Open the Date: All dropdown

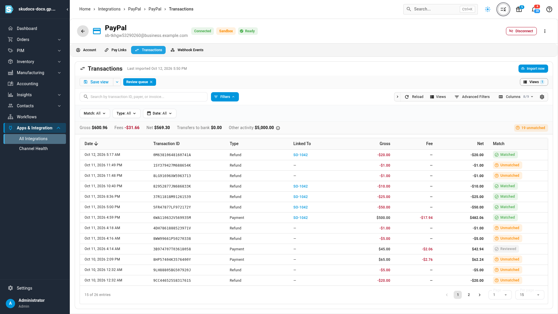click(x=160, y=113)
